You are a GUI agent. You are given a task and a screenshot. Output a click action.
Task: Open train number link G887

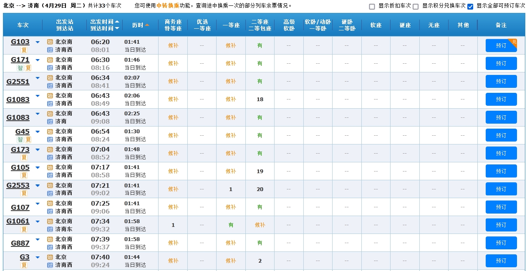pyautogui.click(x=20, y=243)
